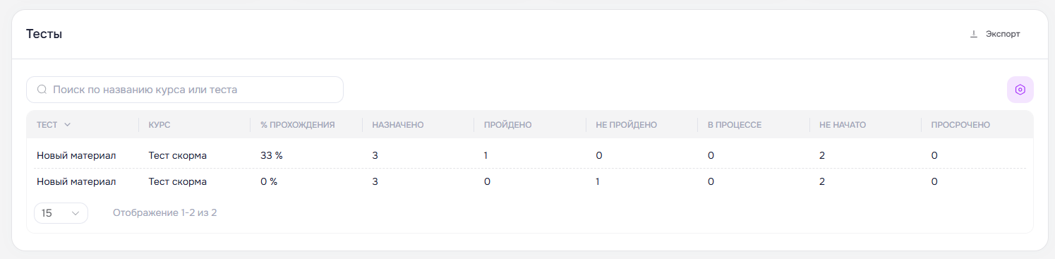Click Тест скорма in the second row
This screenshot has width=1055, height=259.
pos(177,181)
